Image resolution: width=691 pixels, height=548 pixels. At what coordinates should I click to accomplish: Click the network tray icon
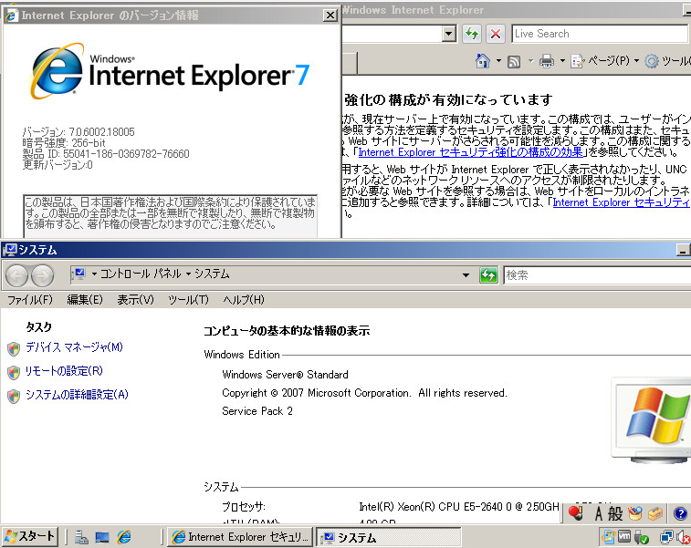666,537
